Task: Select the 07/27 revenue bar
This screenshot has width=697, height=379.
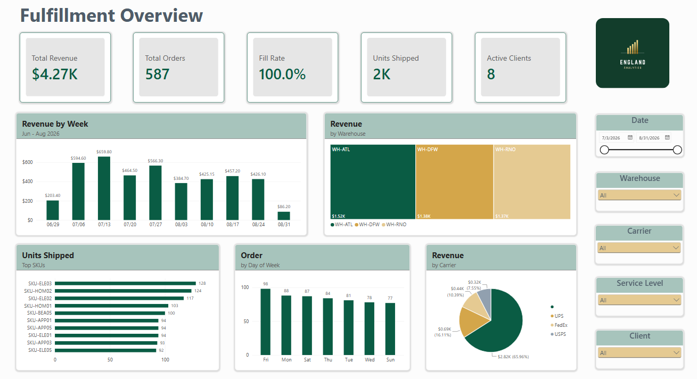Action: (155, 193)
